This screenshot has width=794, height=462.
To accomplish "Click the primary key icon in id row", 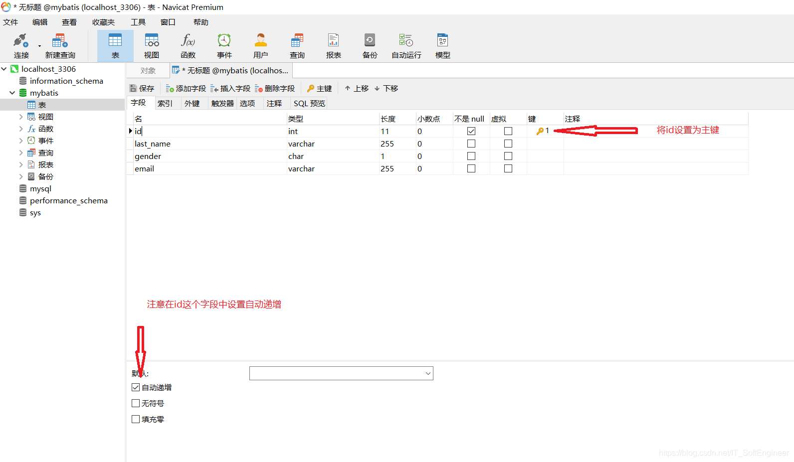I will tap(540, 131).
